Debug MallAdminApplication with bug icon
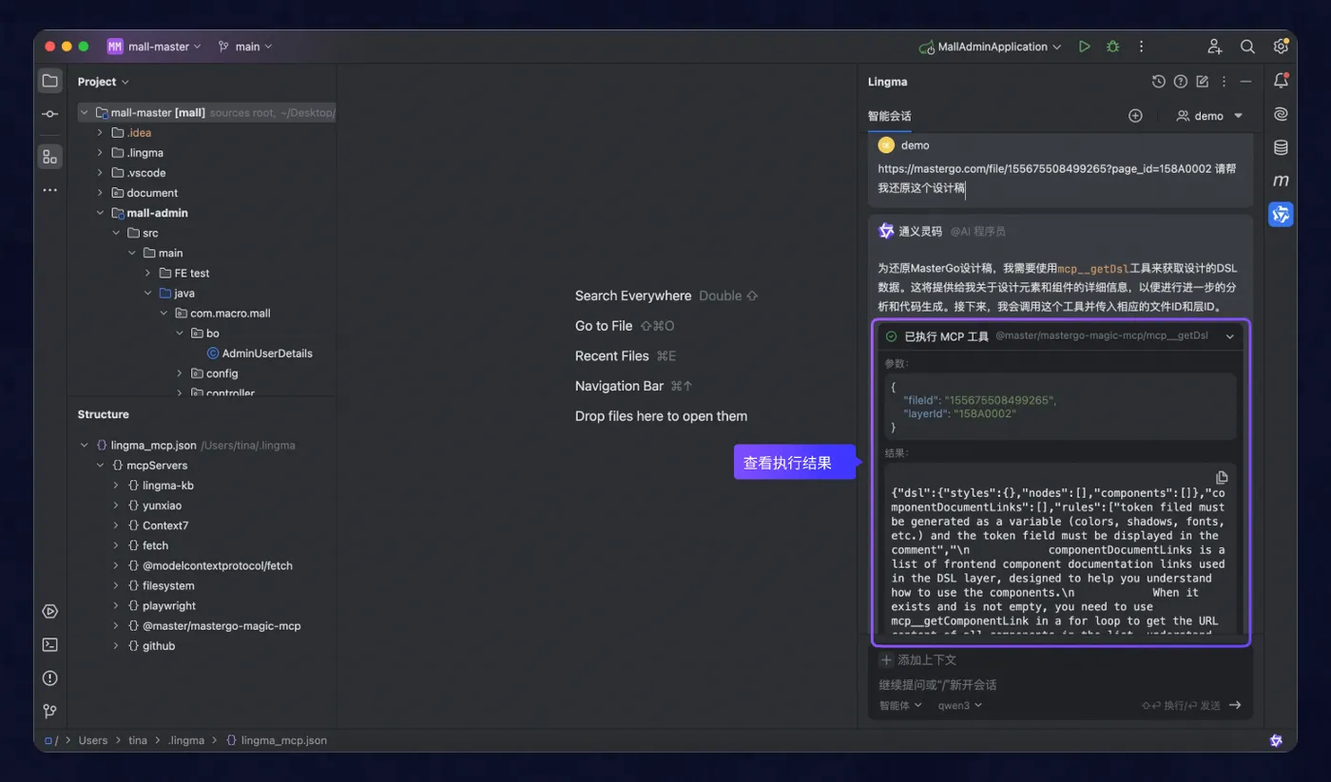 (x=1112, y=47)
